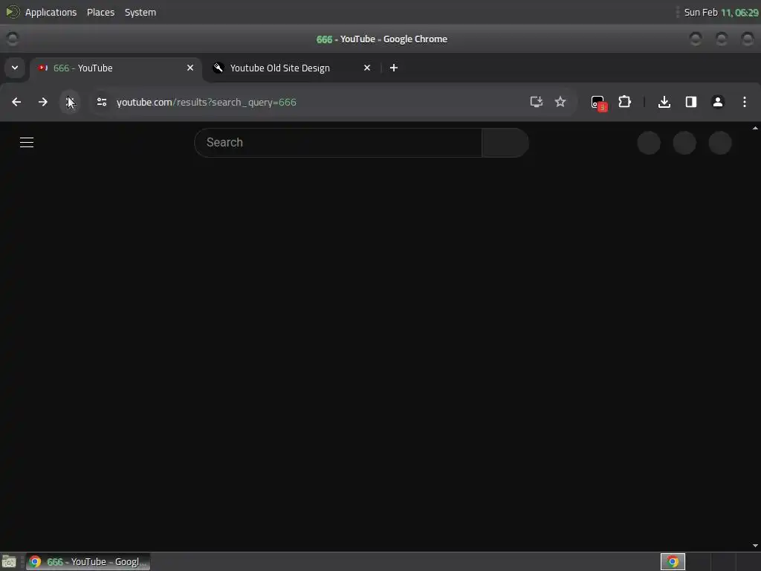Viewport: 761px width, 571px height.
Task: Open the Places menu
Action: click(100, 12)
